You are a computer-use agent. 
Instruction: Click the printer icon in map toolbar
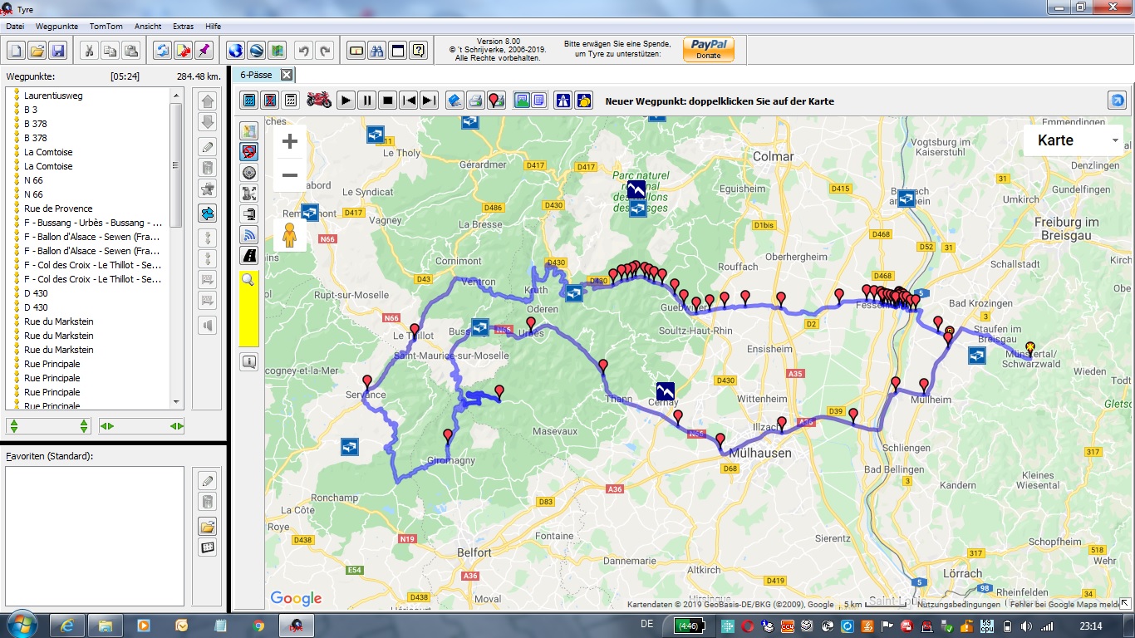coord(475,101)
